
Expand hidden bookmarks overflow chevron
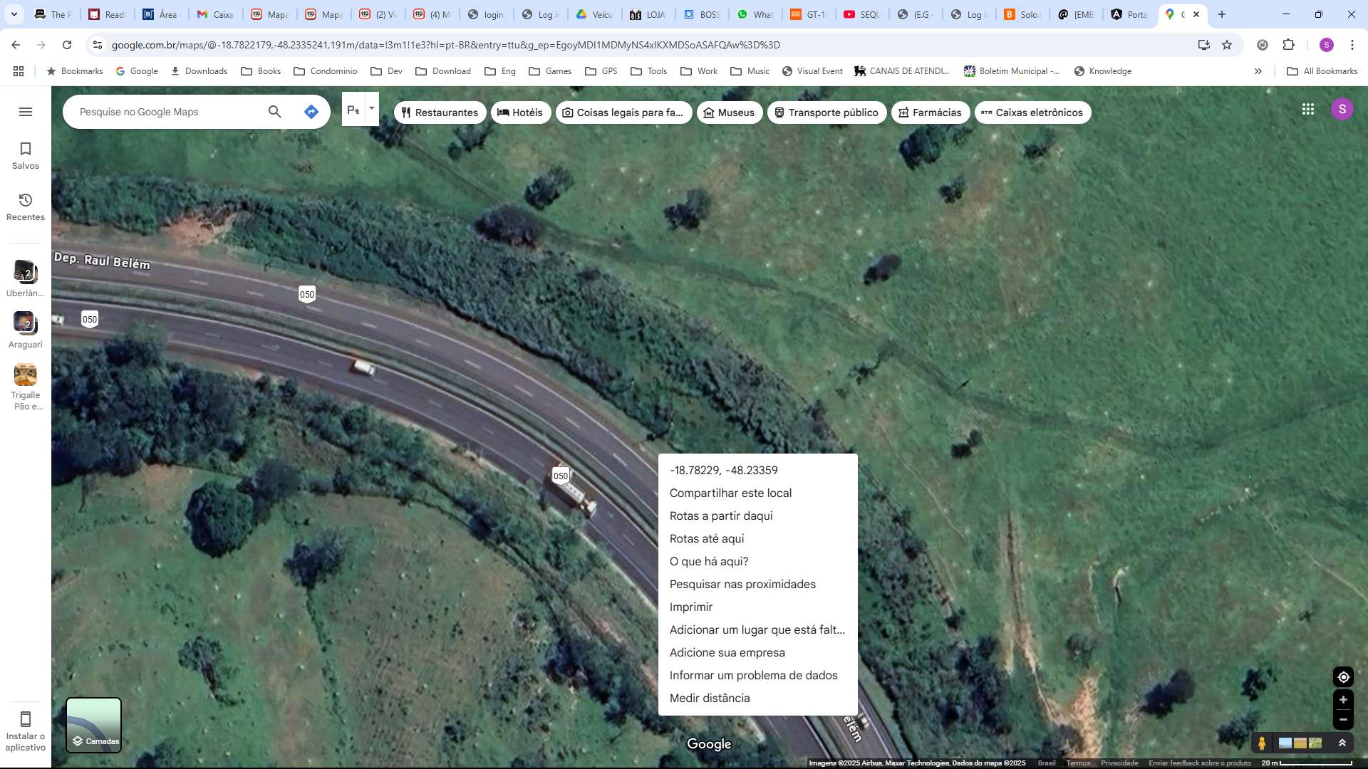click(1258, 71)
